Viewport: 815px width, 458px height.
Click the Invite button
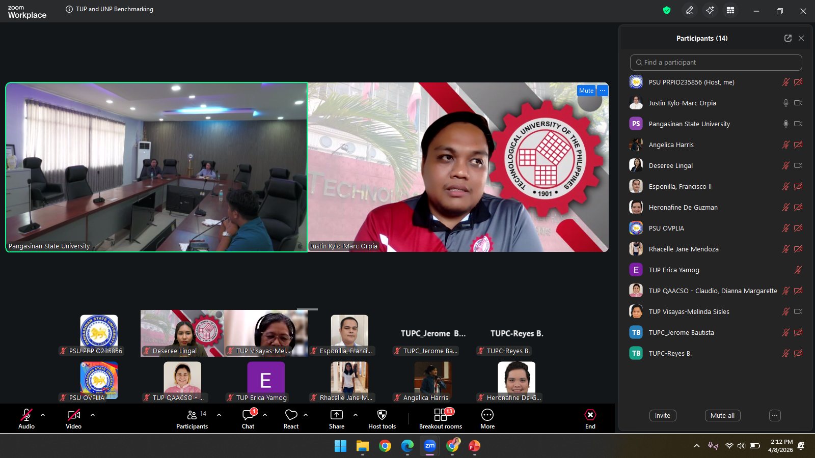(662, 415)
